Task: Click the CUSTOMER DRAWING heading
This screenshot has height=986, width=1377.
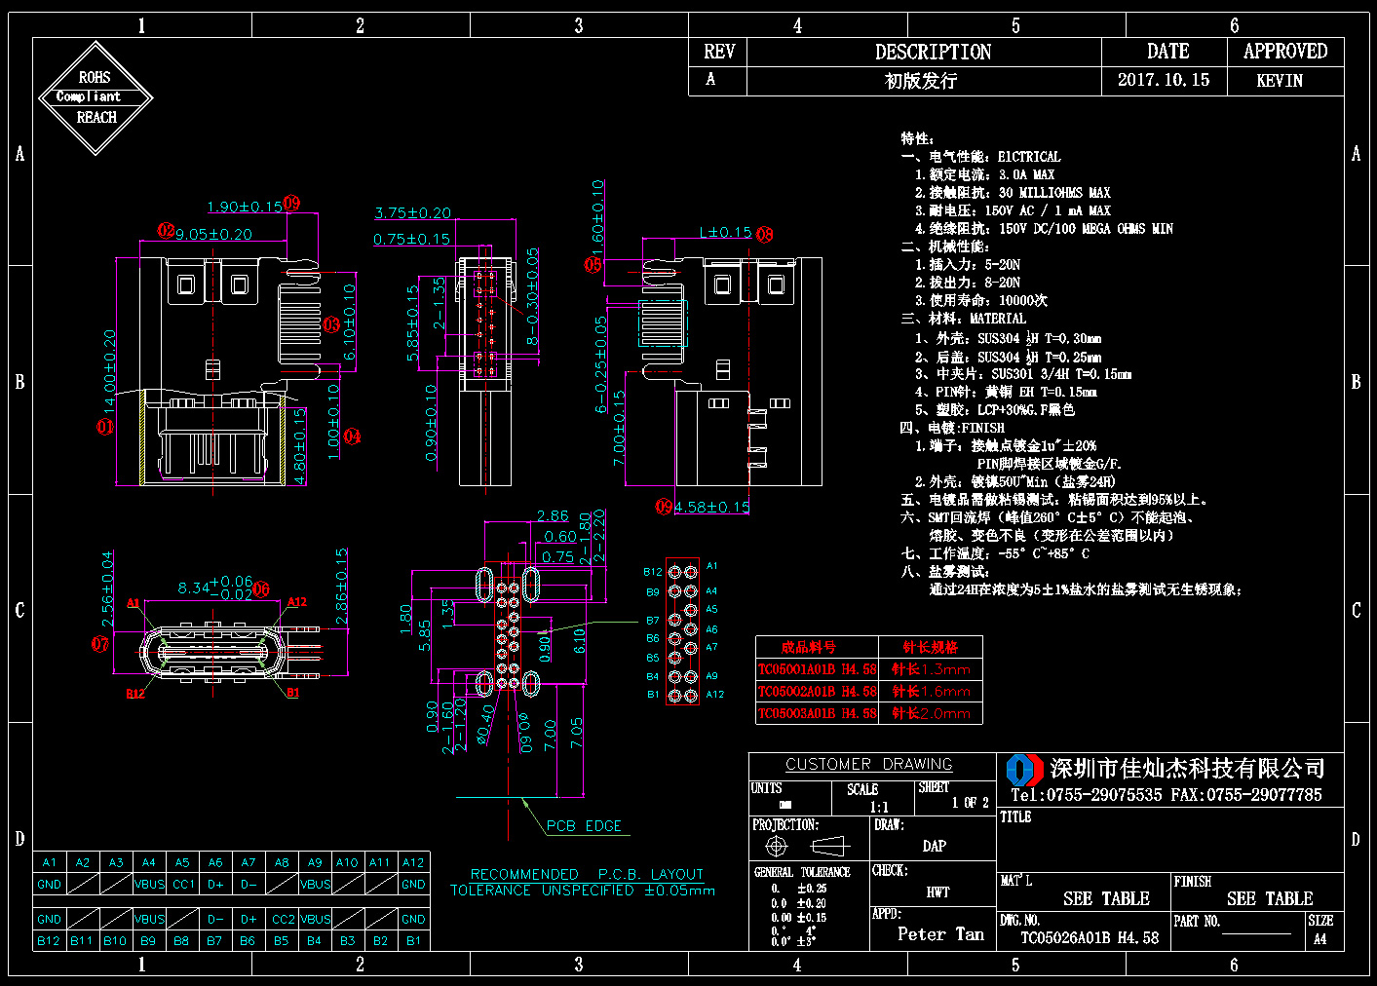Action: pos(869,764)
